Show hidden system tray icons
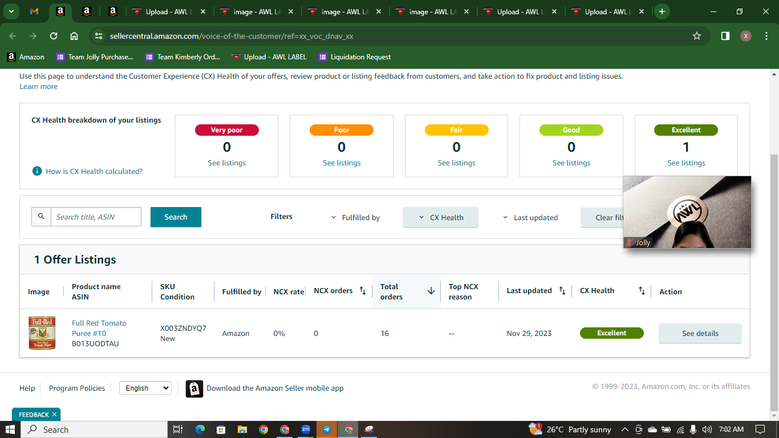This screenshot has width=779, height=438. [624, 429]
